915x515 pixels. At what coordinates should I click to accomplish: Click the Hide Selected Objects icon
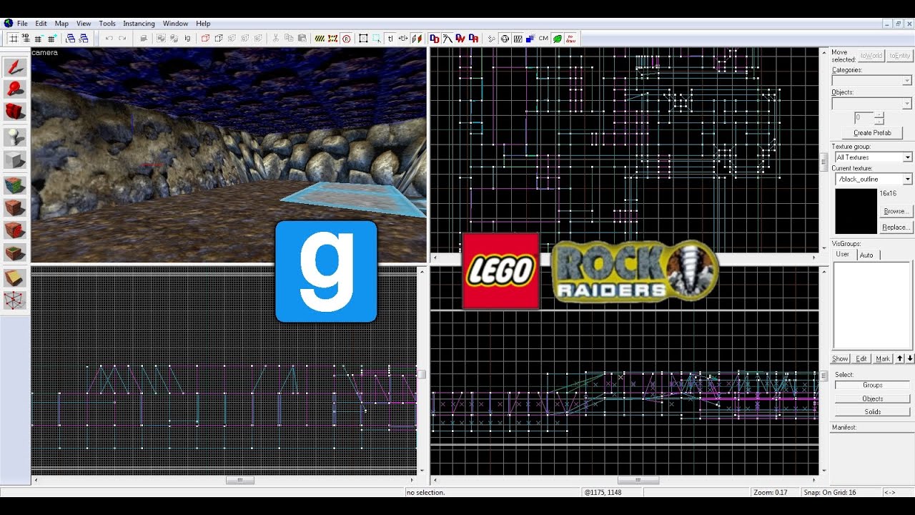point(204,38)
